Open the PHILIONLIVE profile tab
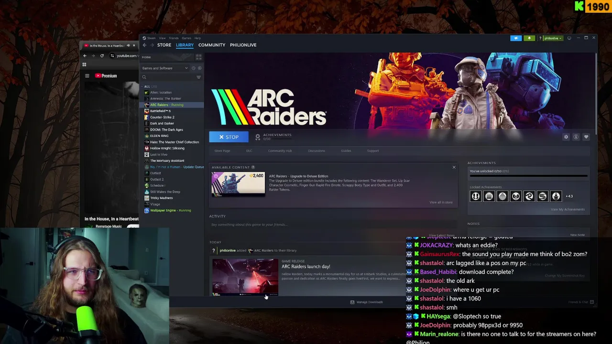The height and width of the screenshot is (344, 612). (243, 45)
